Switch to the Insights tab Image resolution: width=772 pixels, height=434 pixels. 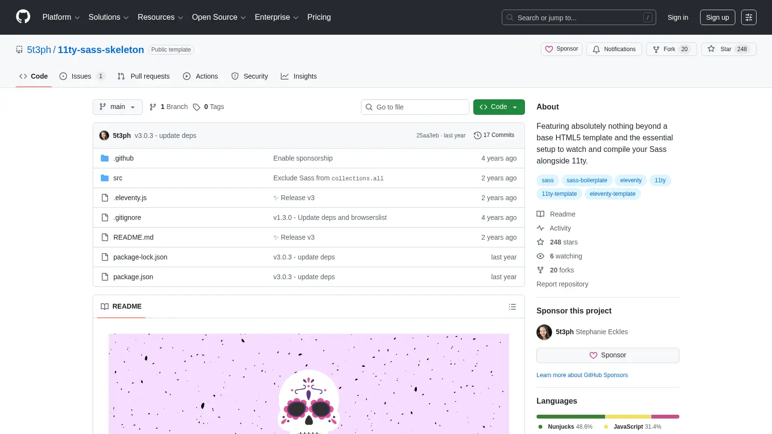299,76
